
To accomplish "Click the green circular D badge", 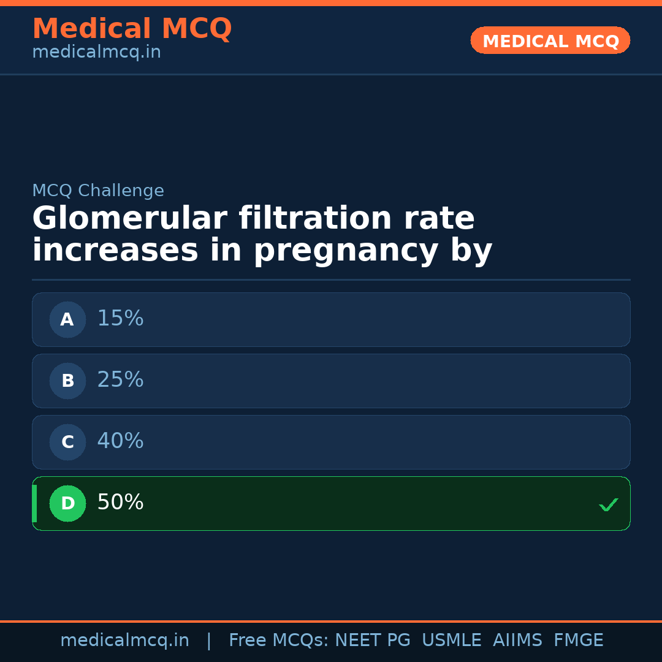I will (67, 503).
